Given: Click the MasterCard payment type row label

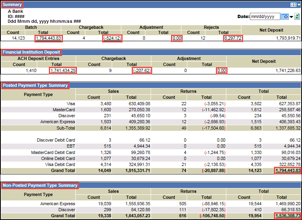Looking at the screenshot, I should 64,110.
